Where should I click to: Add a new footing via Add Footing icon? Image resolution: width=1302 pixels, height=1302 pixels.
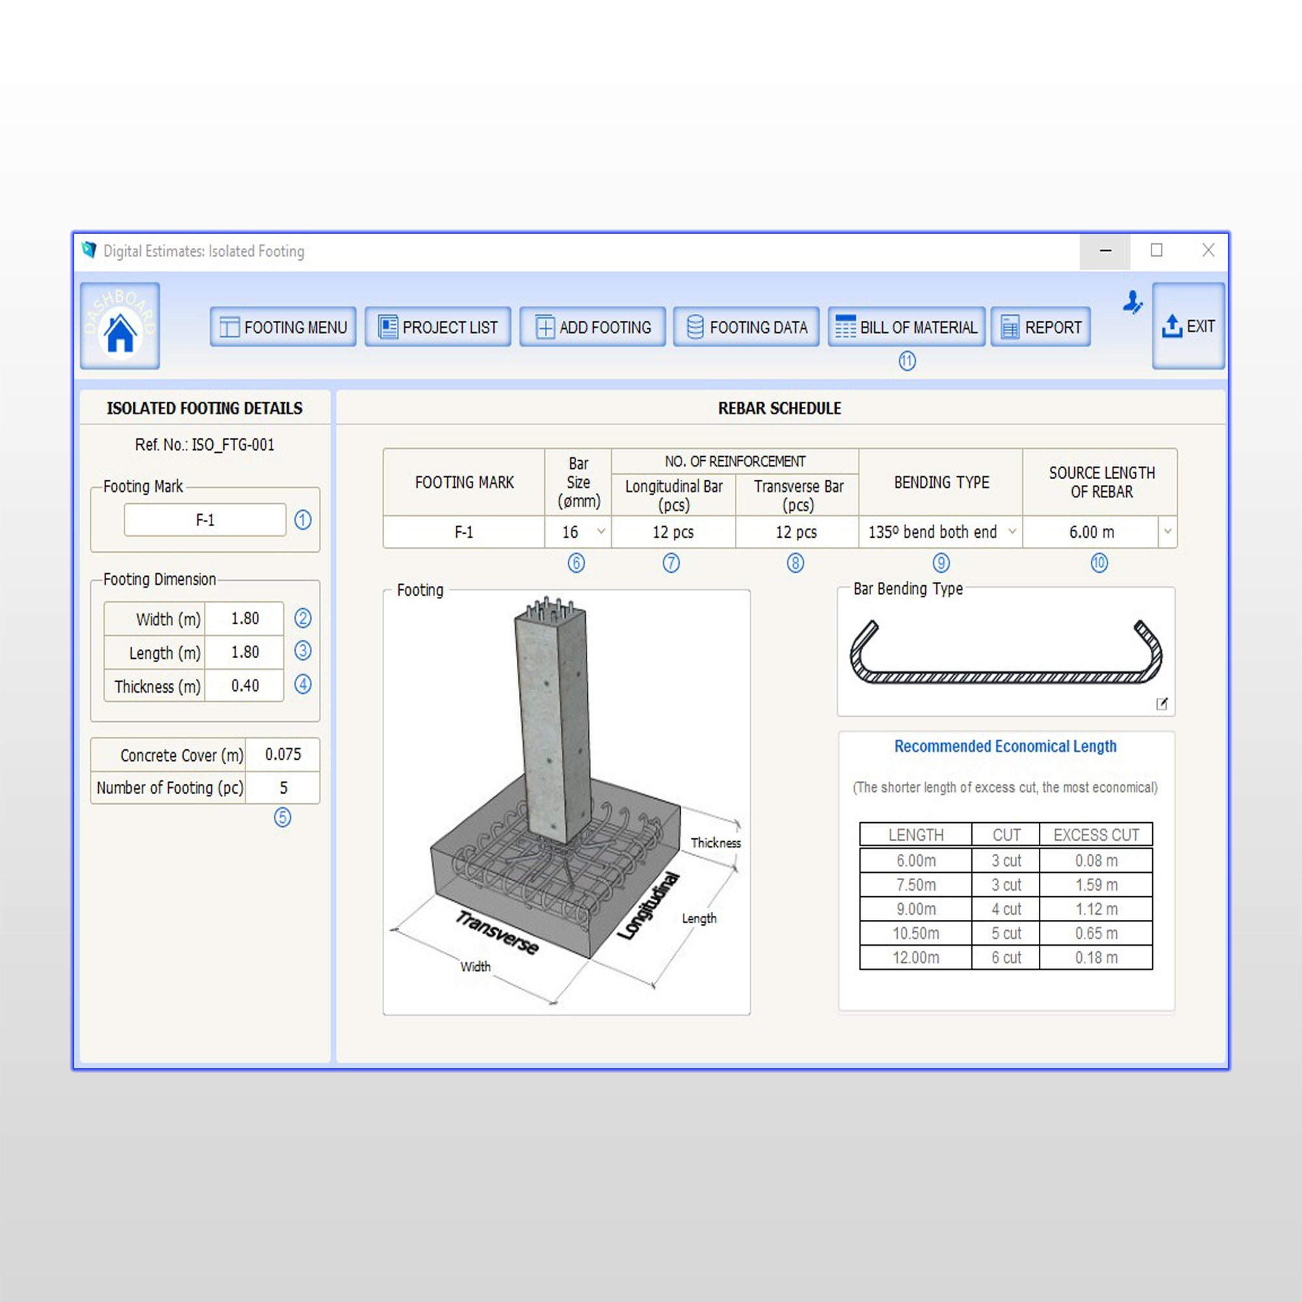(592, 327)
